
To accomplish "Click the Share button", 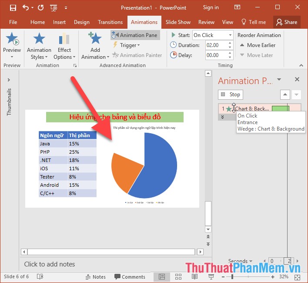I will pyautogui.click(x=287, y=22).
